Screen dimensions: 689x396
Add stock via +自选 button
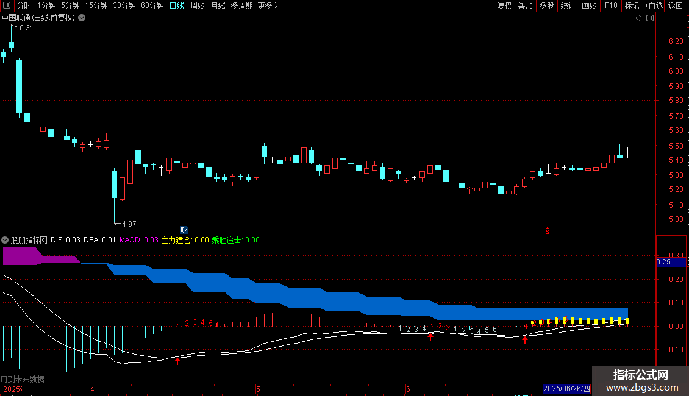(654, 5)
